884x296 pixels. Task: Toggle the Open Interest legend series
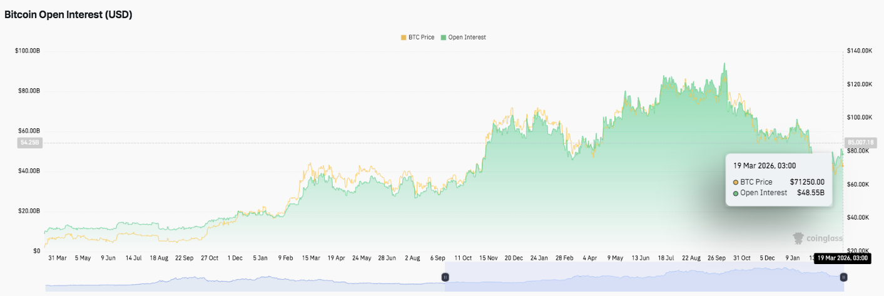coord(463,38)
